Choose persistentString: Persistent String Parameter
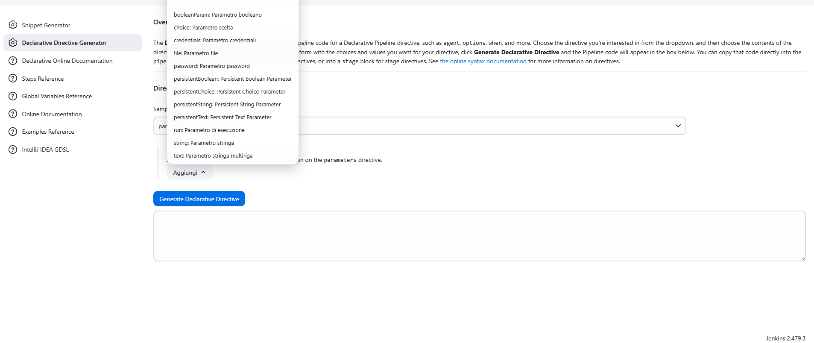 point(227,105)
